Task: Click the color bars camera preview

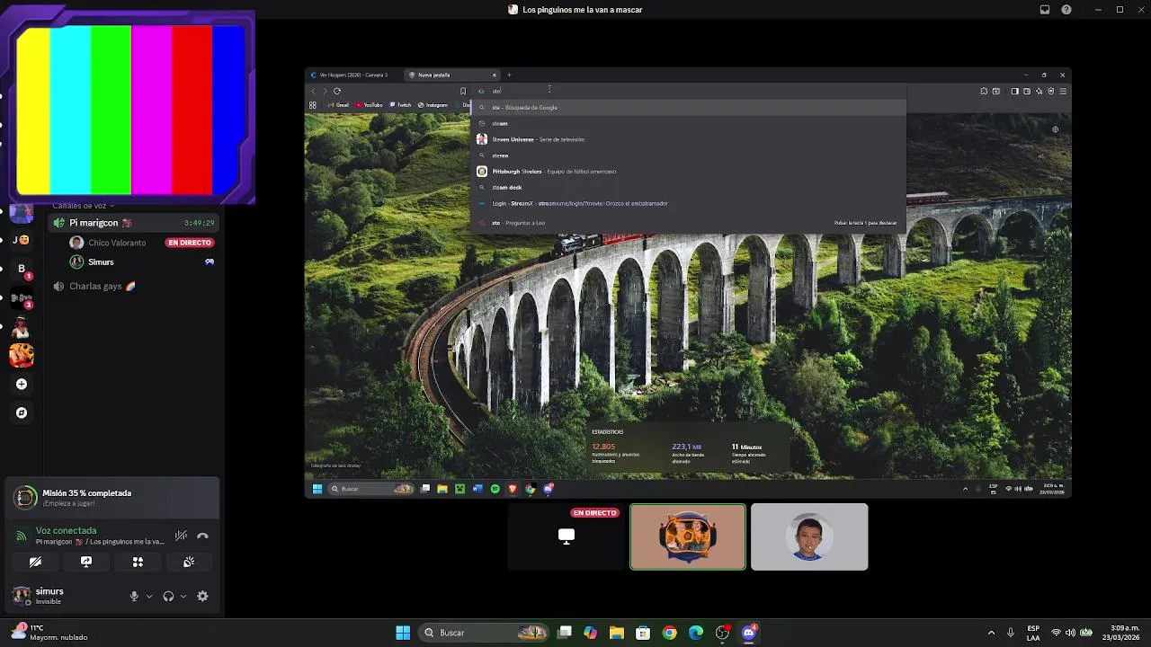Action: click(132, 110)
